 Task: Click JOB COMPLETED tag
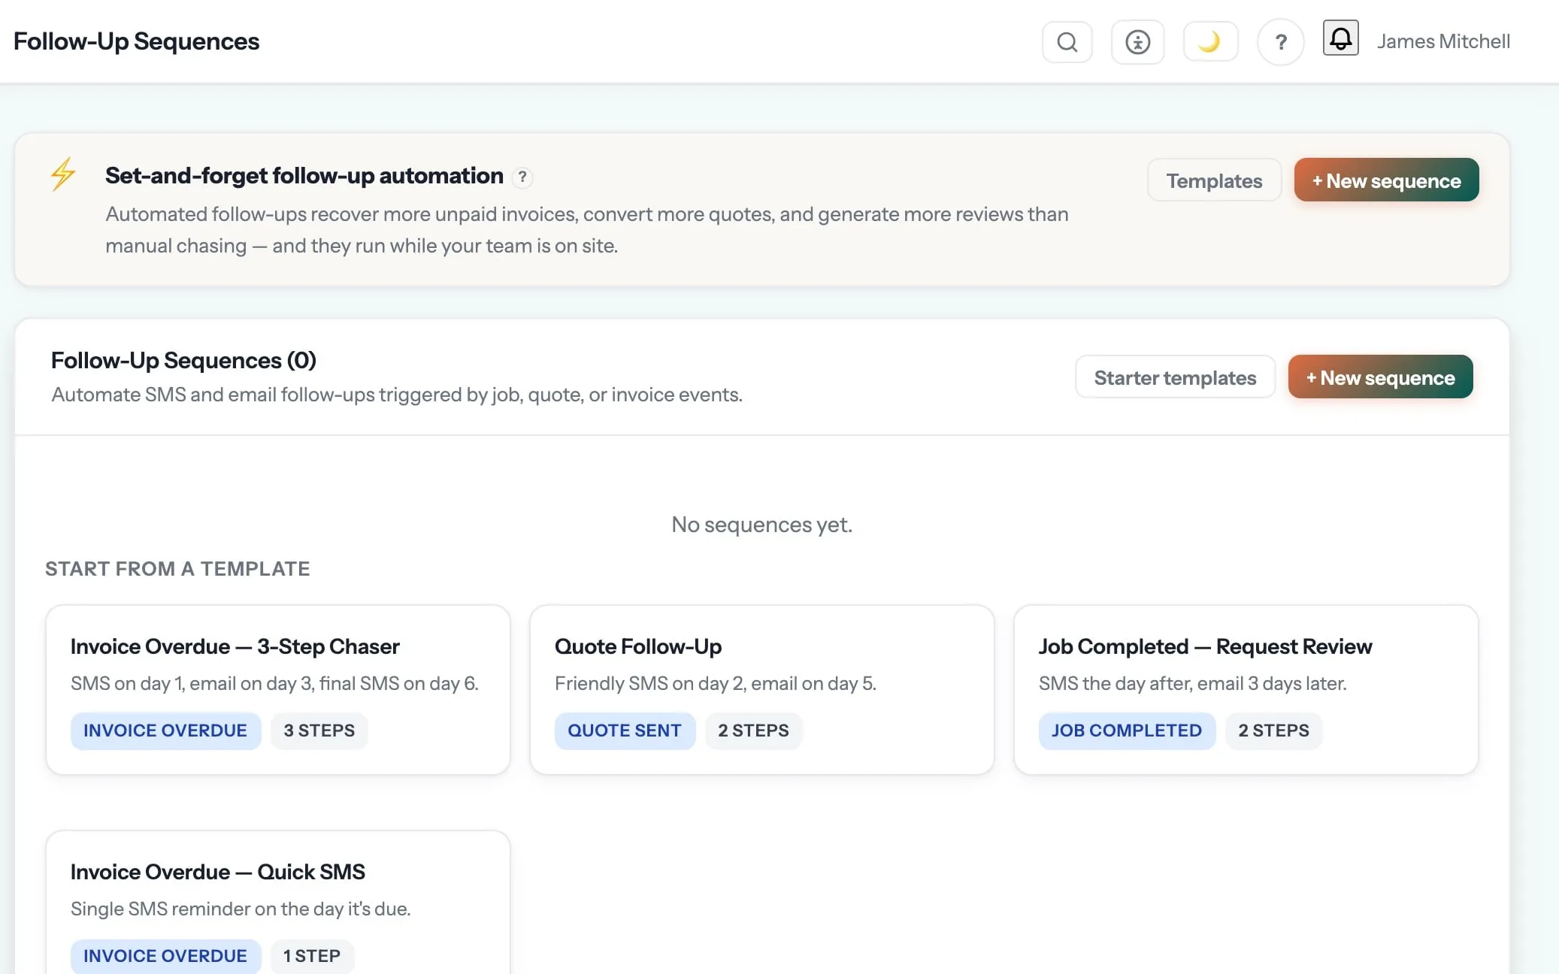pos(1127,730)
